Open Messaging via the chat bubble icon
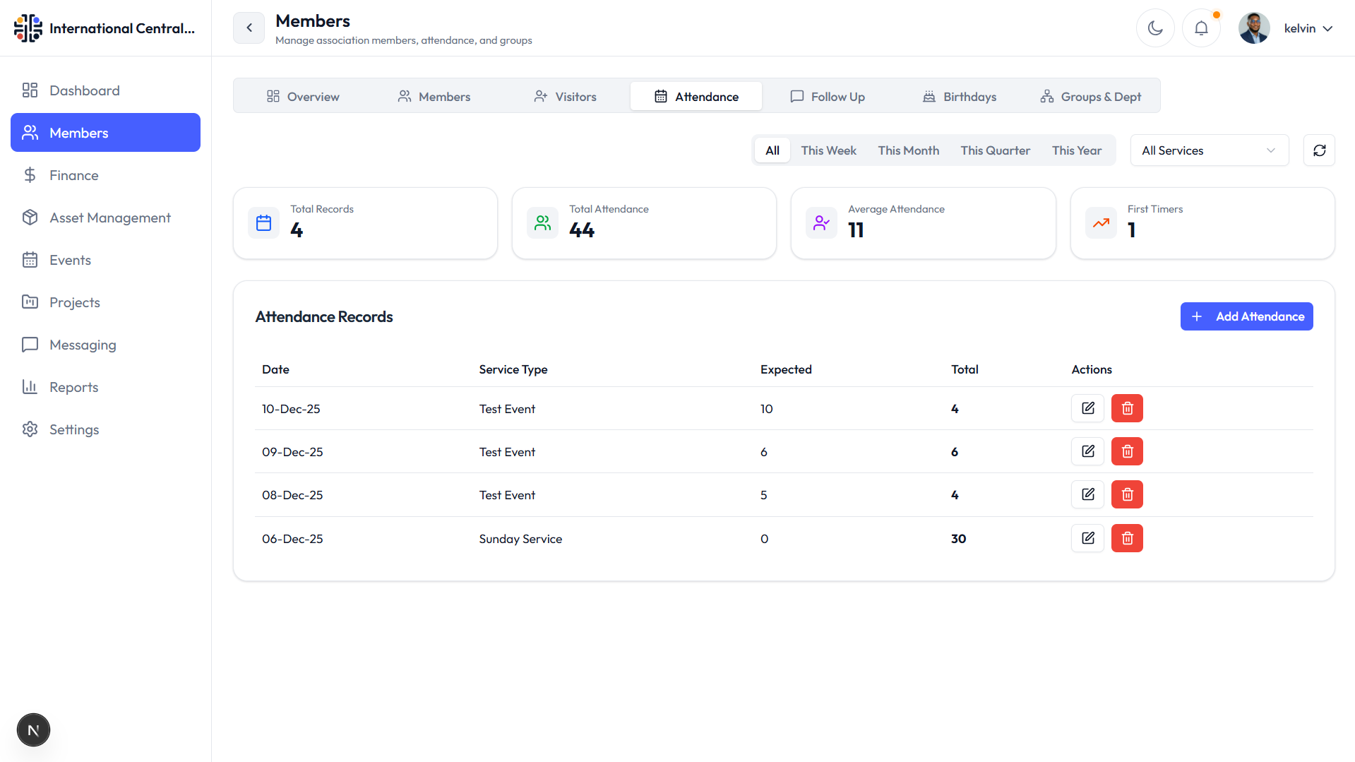The width and height of the screenshot is (1355, 762). tap(30, 344)
